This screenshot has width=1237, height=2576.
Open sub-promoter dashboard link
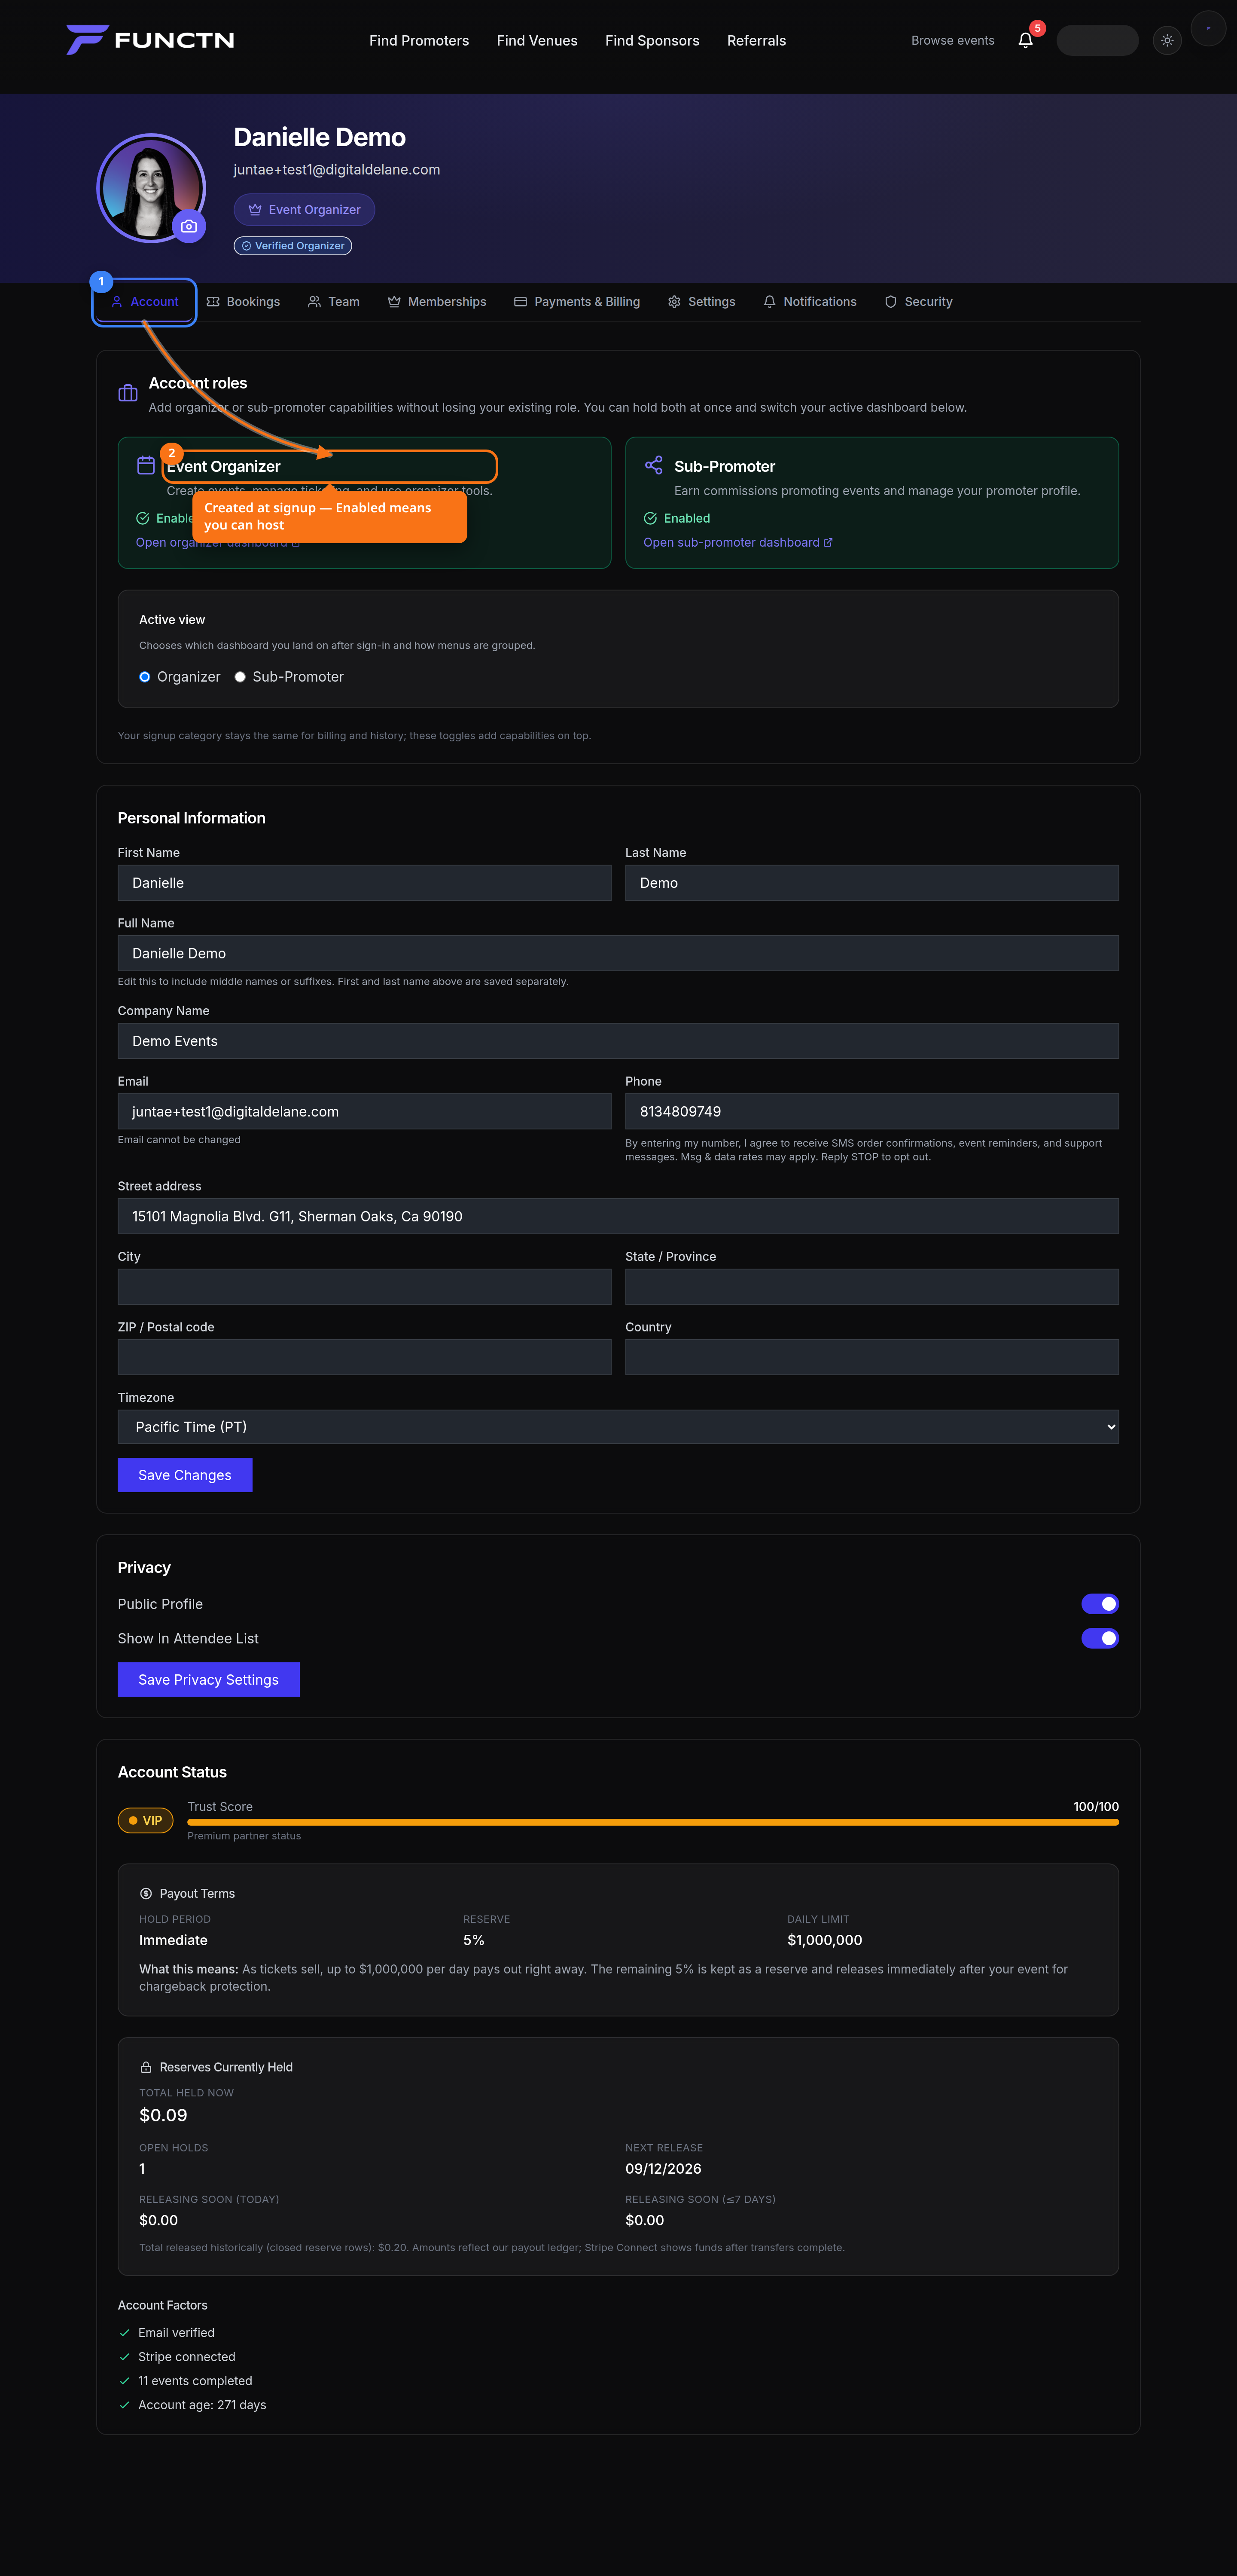point(737,543)
